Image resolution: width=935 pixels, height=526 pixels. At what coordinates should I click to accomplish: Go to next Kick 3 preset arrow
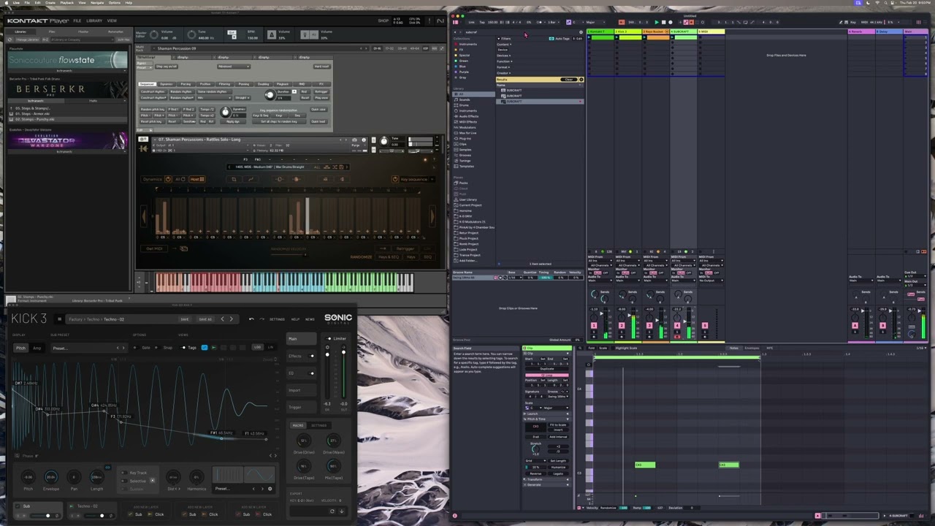[x=232, y=319]
